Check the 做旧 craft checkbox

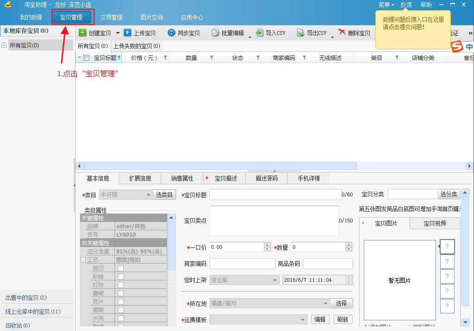[120, 268]
